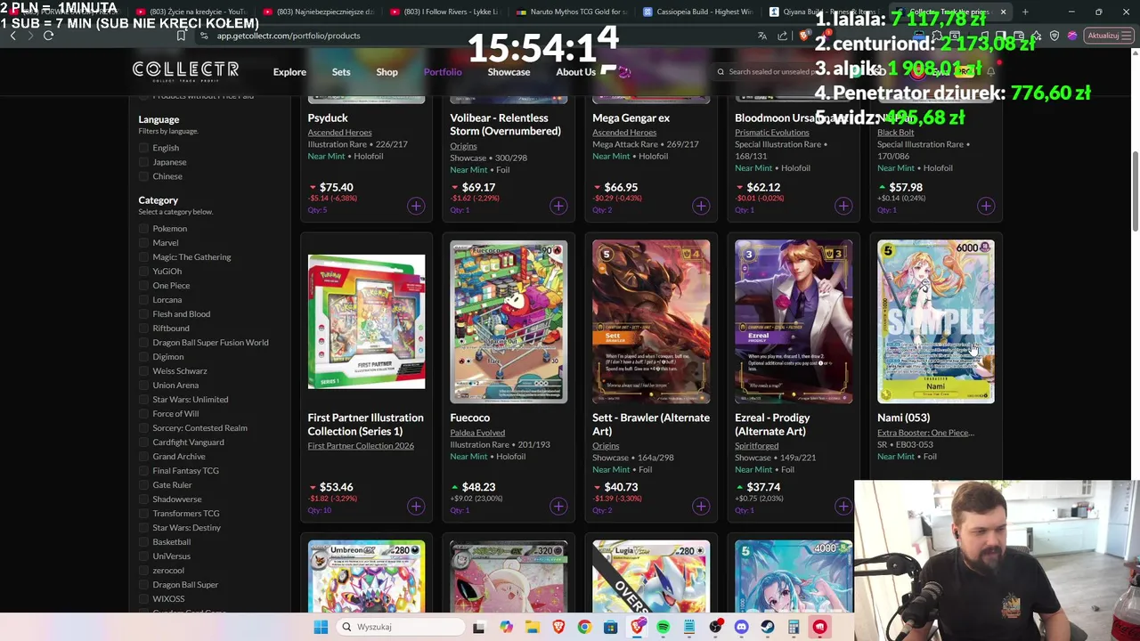1140x641 pixels.
Task: Open Google Chrome from the taskbar
Action: click(x=584, y=627)
